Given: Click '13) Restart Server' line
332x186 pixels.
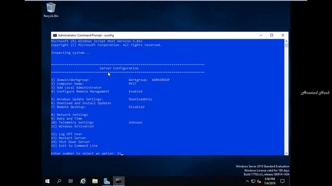Looking at the screenshot, I should click(68, 138).
